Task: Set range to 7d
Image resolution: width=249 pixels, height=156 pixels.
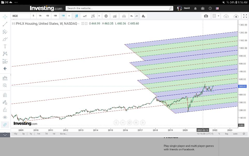Action: 46,134
